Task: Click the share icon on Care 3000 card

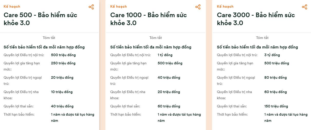Action: click(305, 7)
